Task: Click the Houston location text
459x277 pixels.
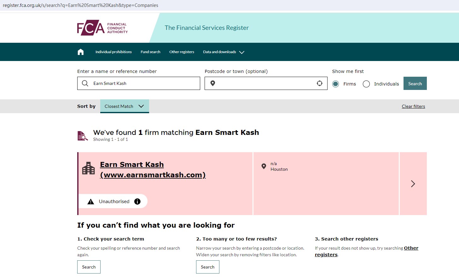Action: pos(279,169)
